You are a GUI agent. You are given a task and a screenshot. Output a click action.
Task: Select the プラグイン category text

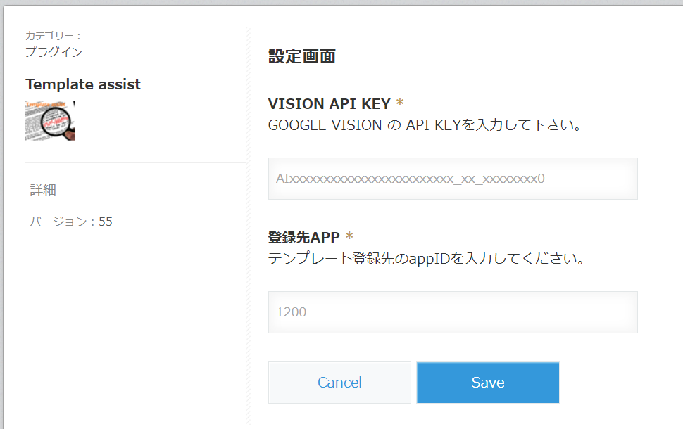coord(54,51)
